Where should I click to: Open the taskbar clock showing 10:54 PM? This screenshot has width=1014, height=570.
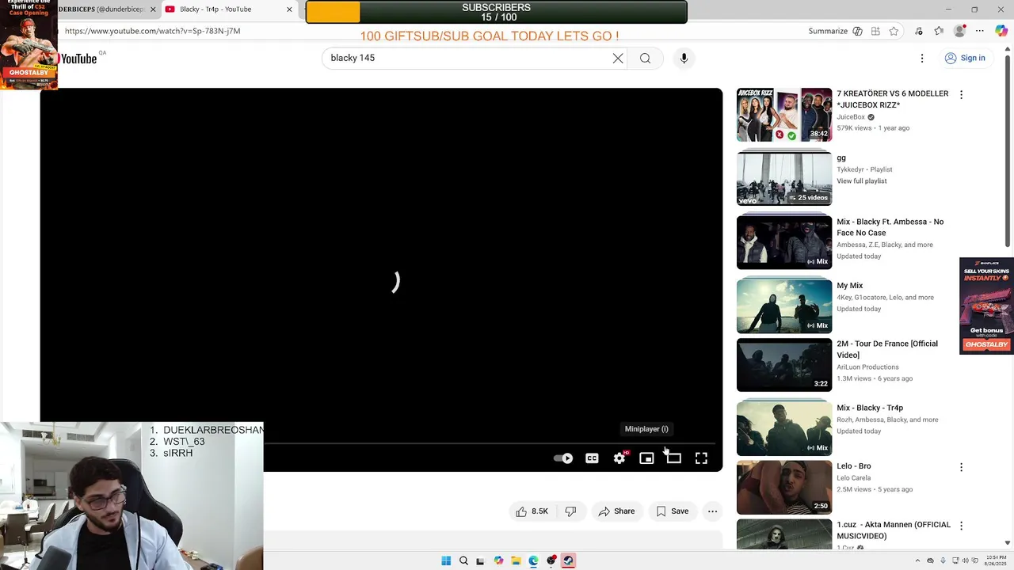coord(995,560)
